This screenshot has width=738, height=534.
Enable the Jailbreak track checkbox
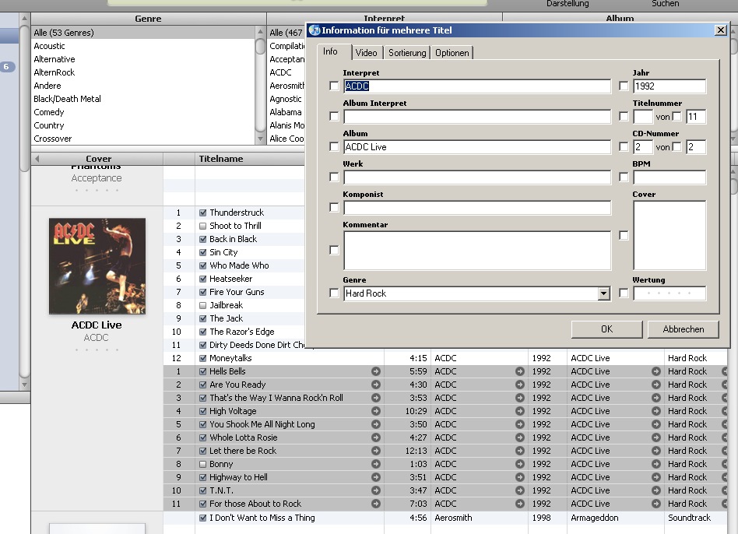203,305
